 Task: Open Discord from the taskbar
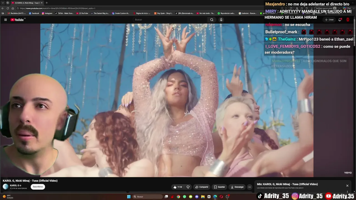coord(197,197)
